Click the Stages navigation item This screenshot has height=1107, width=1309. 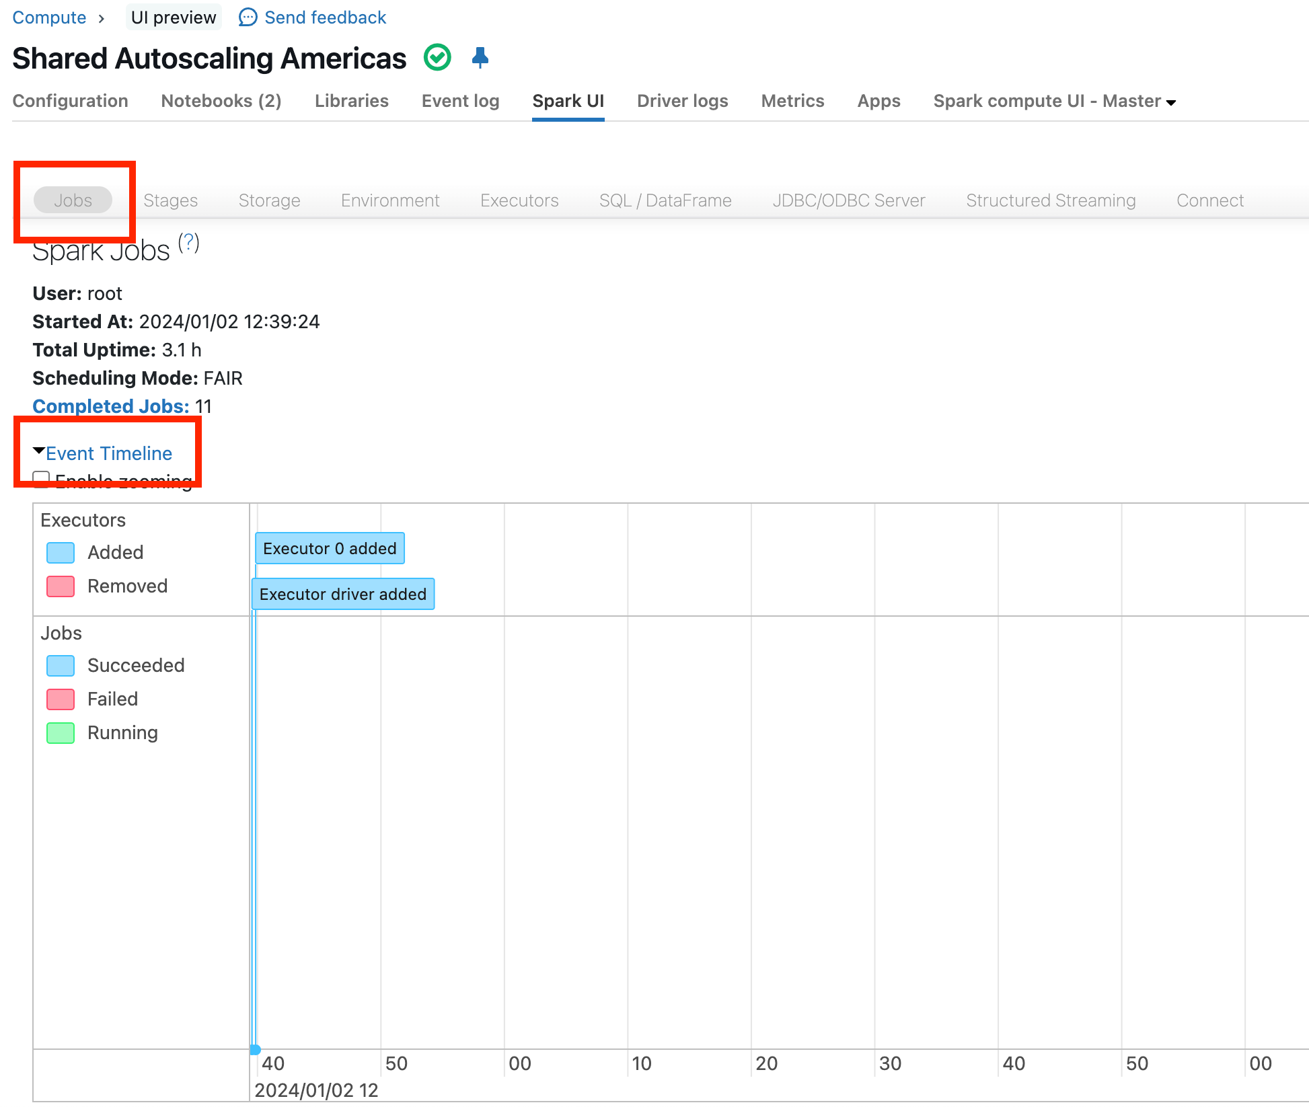point(169,200)
